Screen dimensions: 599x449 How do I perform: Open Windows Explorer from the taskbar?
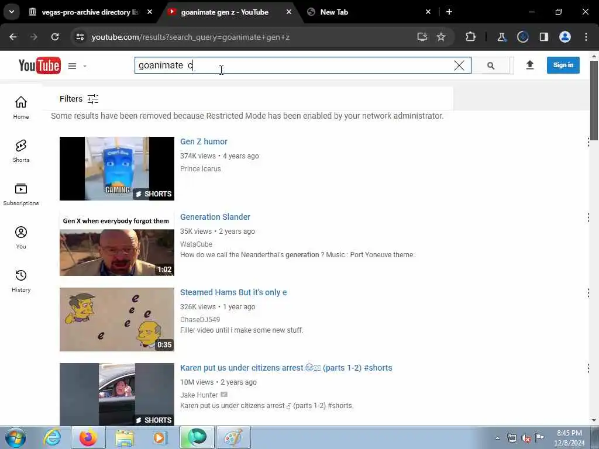coord(125,437)
